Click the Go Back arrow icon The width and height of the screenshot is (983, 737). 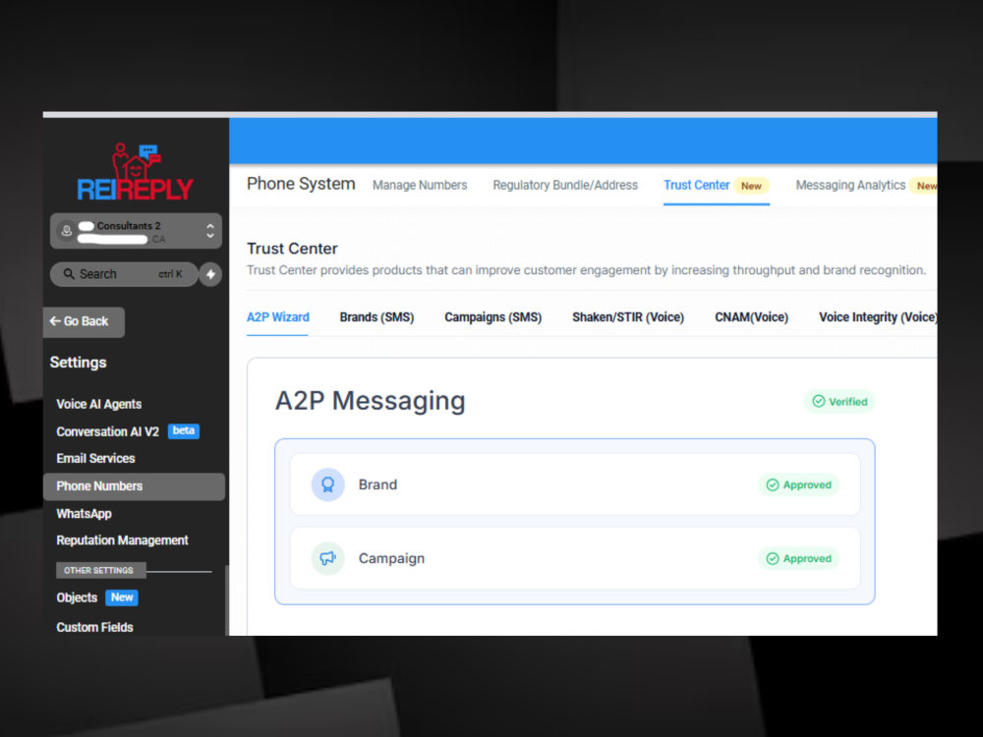point(54,321)
